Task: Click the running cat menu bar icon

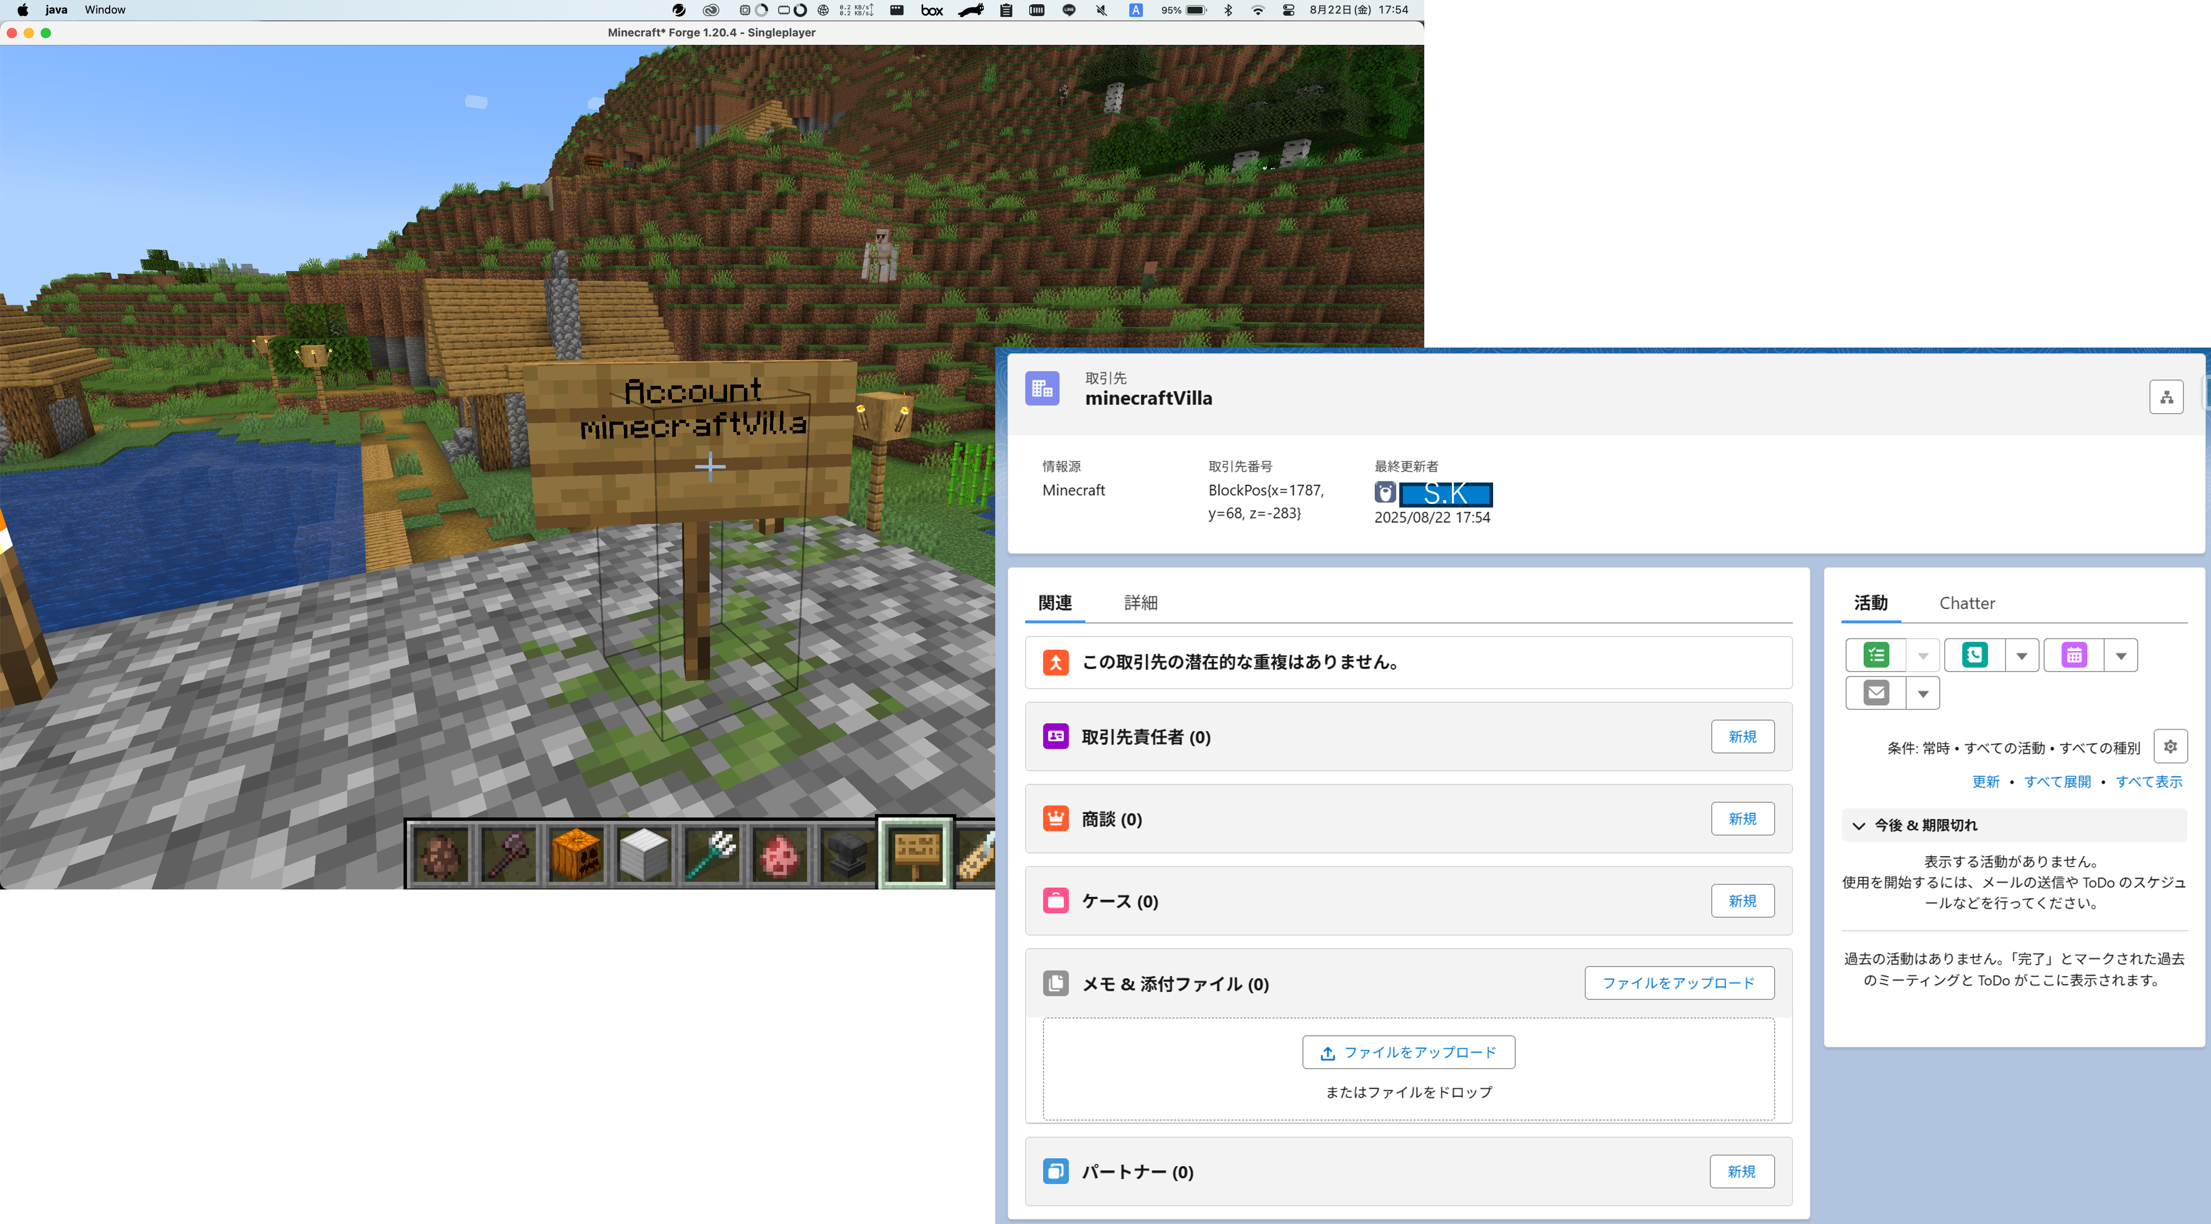Action: coord(972,10)
